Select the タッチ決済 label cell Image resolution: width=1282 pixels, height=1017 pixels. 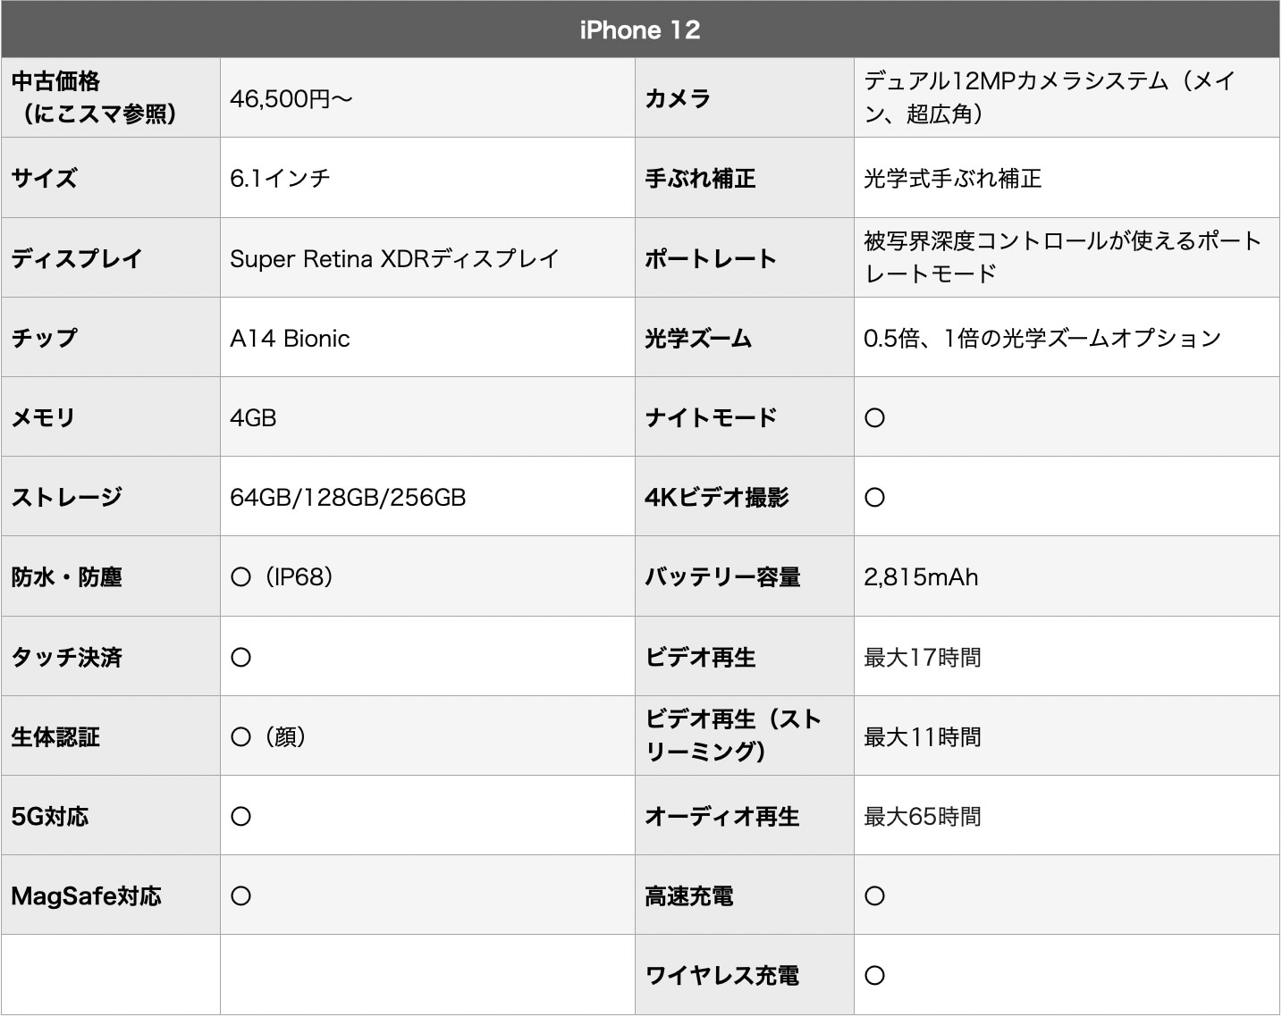click(111, 657)
